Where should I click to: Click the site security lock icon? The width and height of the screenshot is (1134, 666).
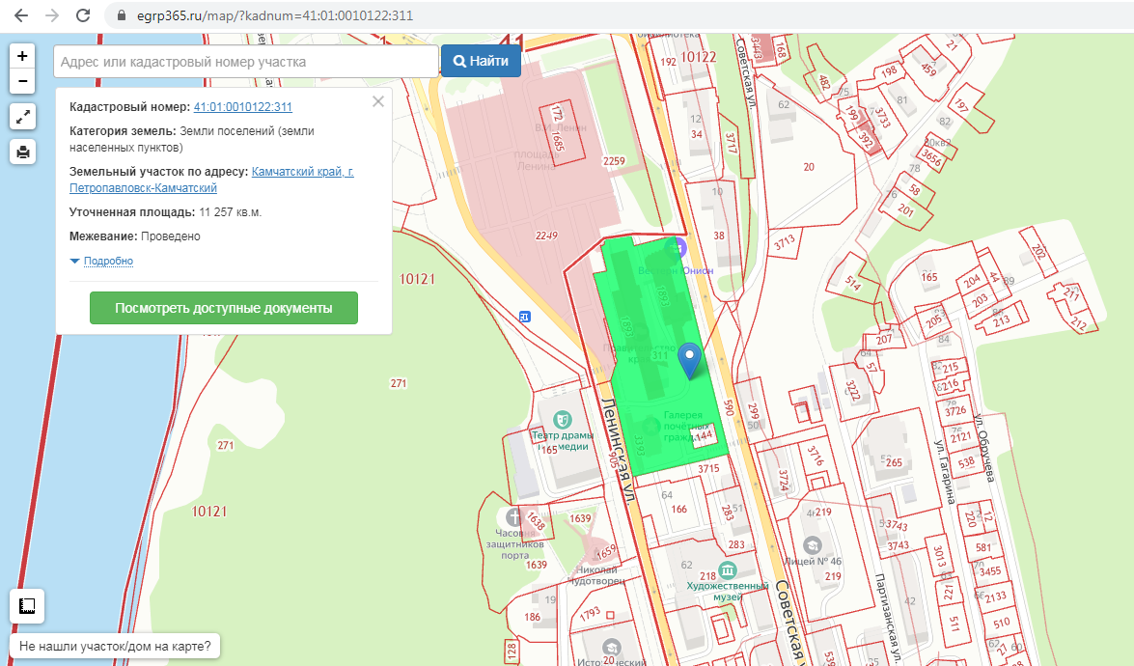coord(121,15)
